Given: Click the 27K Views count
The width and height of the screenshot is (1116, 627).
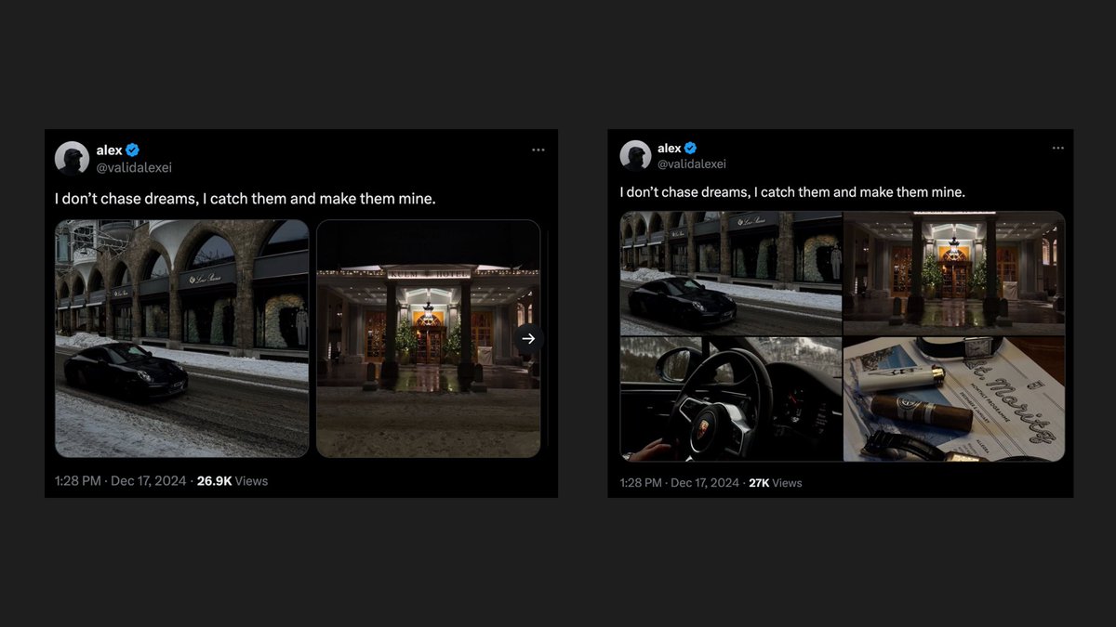Looking at the screenshot, I should click(775, 482).
